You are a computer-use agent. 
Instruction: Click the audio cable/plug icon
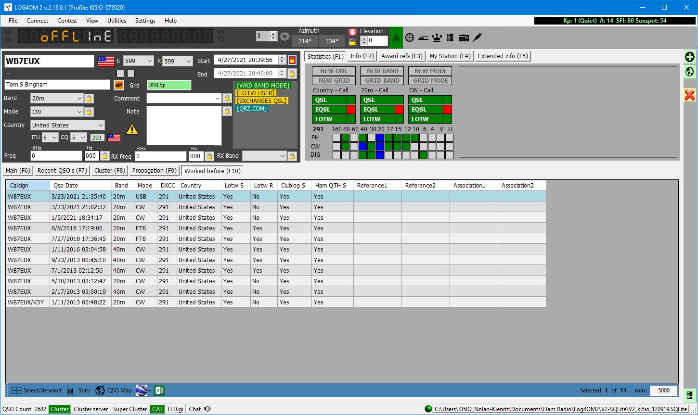(x=477, y=37)
